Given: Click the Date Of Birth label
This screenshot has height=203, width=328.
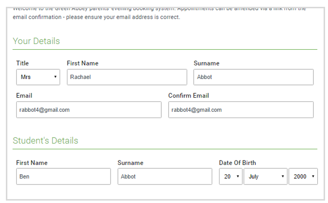Looking at the screenshot, I should pos(238,162).
